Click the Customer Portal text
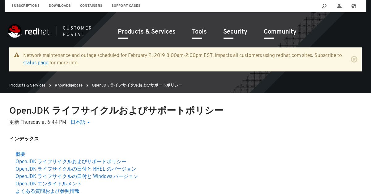The image size is (371, 194). click(x=77, y=31)
